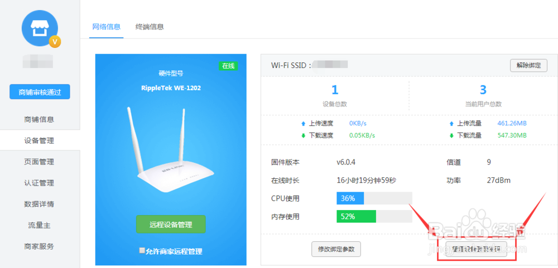Click the blue shop storefront avatar
Screen dimensions: 558x268
pyautogui.click(x=40, y=28)
